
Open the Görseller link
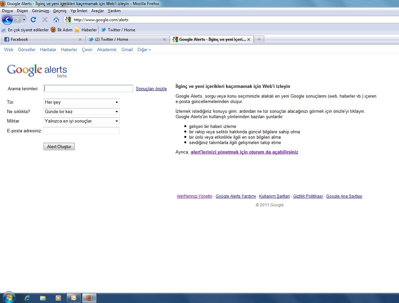[x=27, y=49]
